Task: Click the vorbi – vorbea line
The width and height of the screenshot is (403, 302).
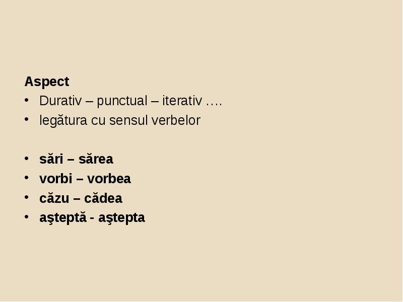Action: pyautogui.click(x=85, y=179)
